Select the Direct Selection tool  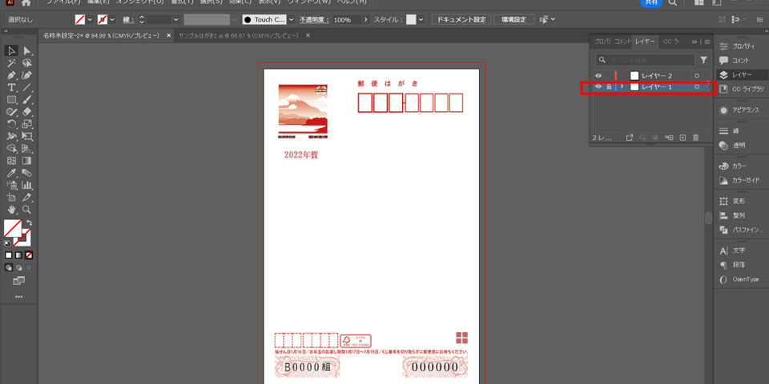click(27, 51)
